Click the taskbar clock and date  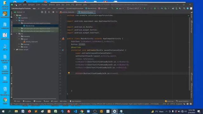192,111
